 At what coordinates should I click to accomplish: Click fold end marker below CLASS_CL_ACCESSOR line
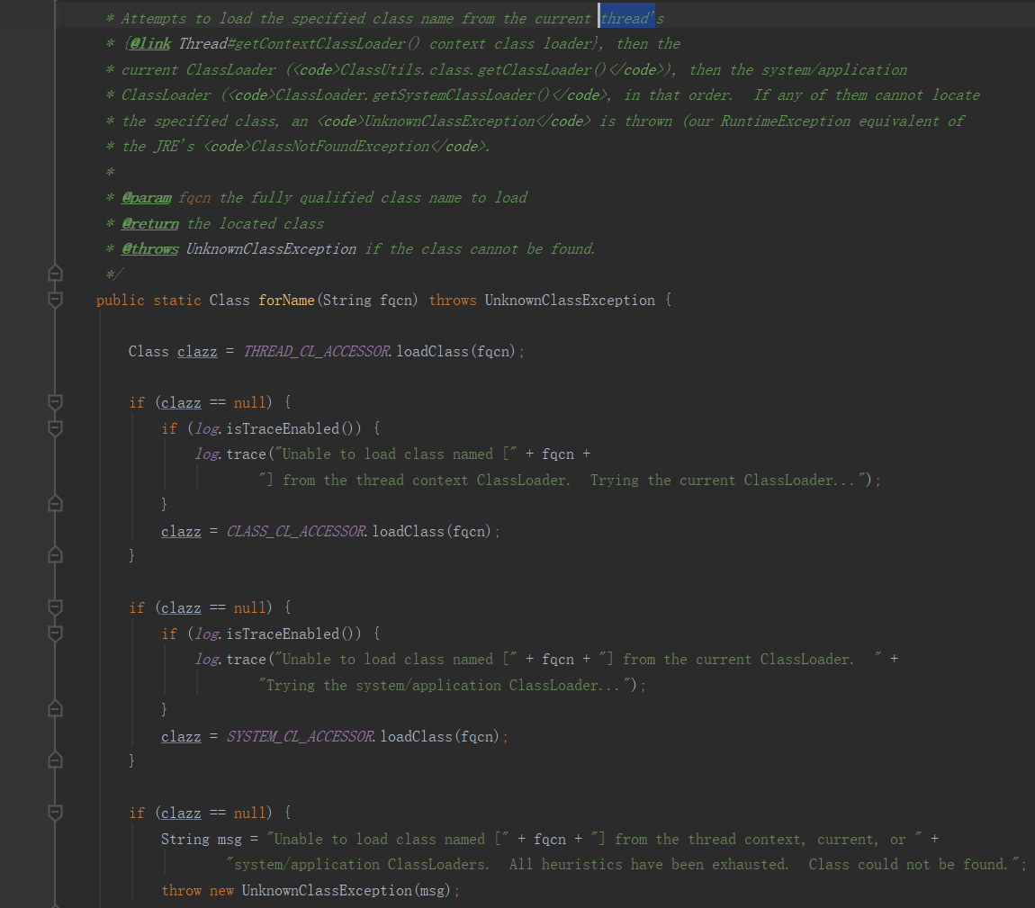[55, 556]
